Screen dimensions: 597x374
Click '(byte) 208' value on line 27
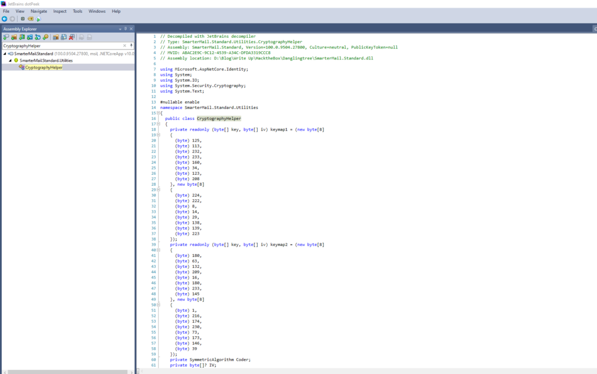[187, 179]
